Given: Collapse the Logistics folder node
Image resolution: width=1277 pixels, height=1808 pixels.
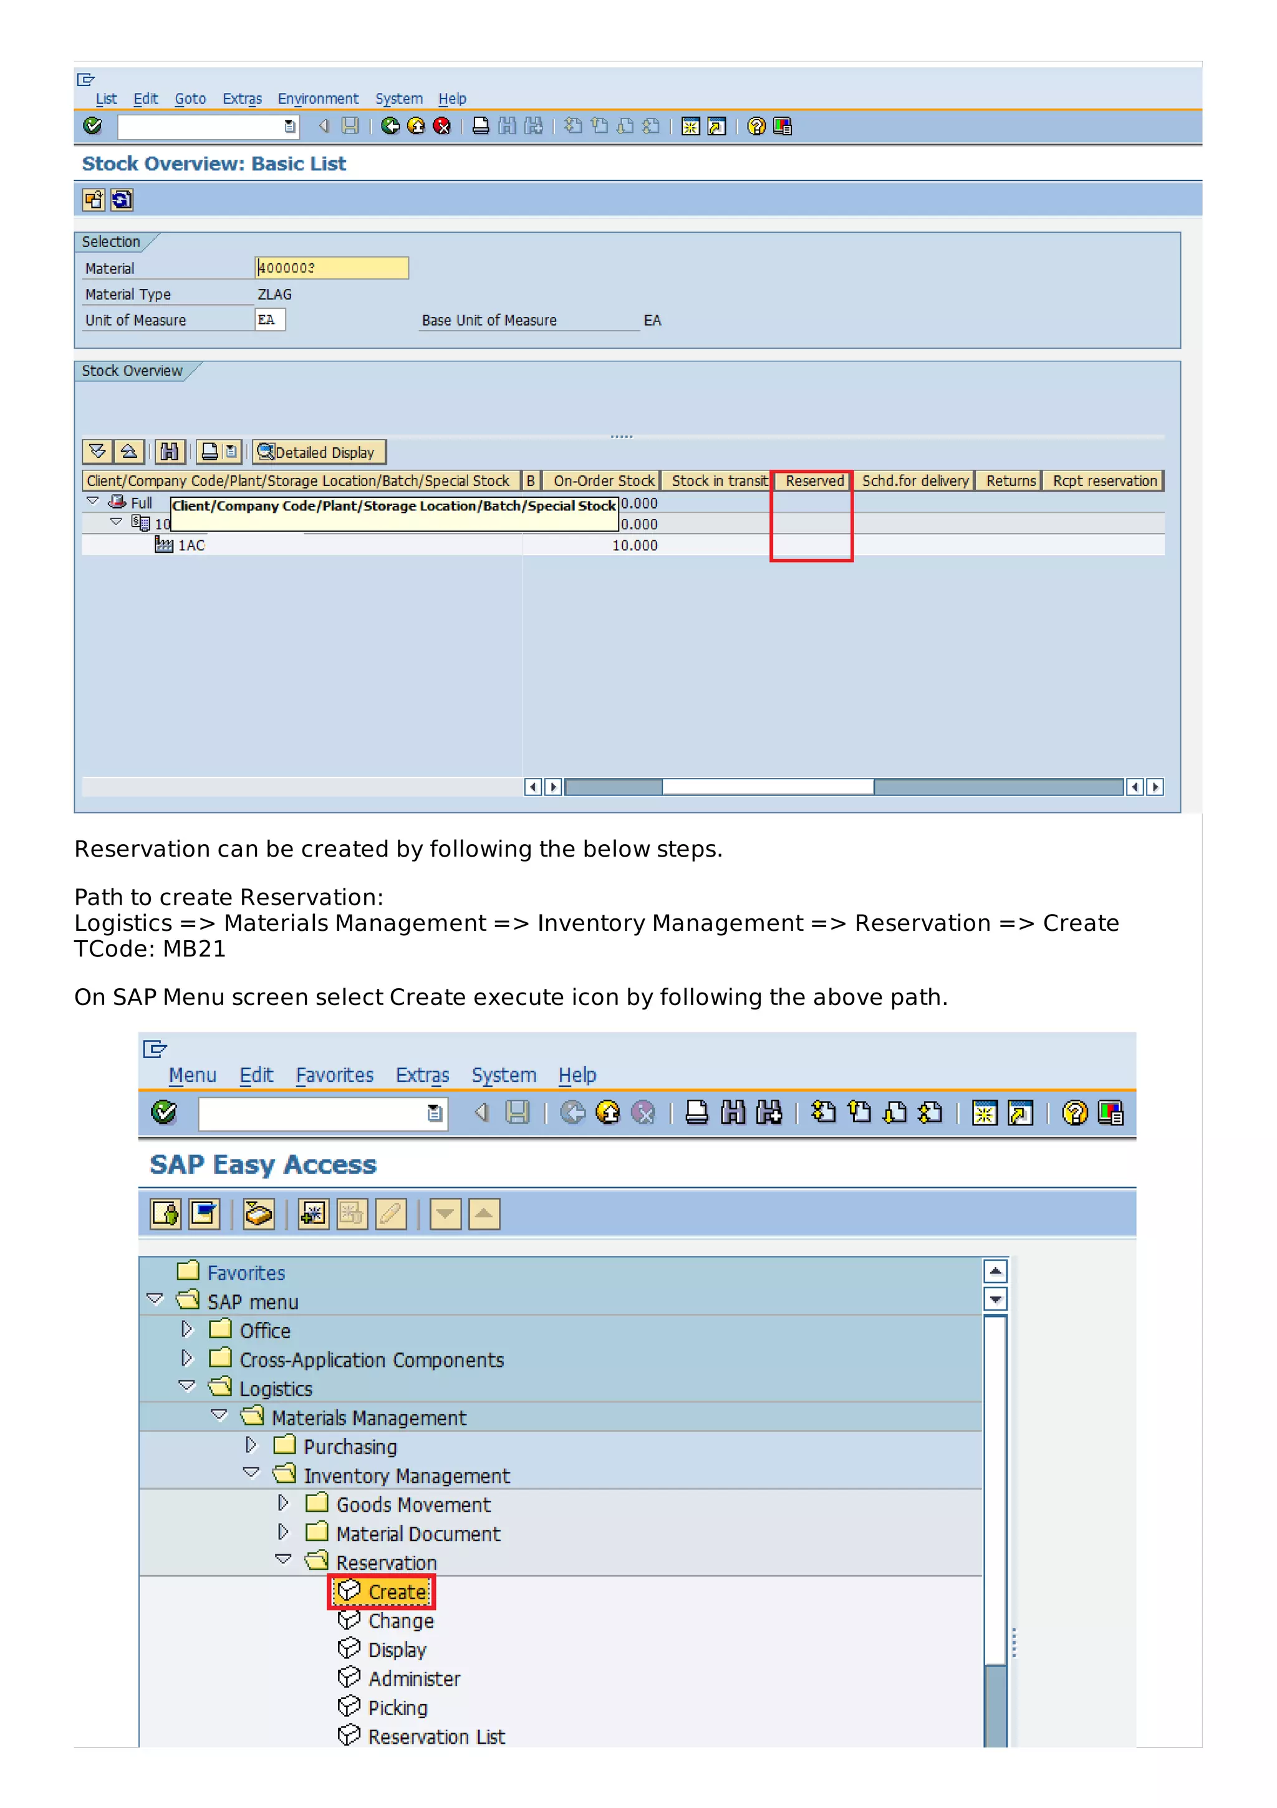Looking at the screenshot, I should (187, 1386).
